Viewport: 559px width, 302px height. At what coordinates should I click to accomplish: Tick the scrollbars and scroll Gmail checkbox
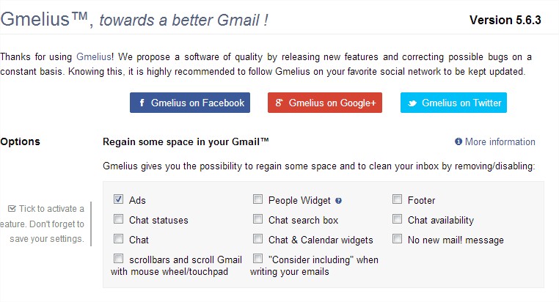click(118, 258)
